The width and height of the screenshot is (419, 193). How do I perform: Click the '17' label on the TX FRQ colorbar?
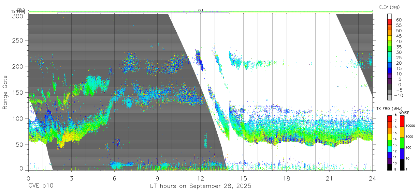coord(395,121)
